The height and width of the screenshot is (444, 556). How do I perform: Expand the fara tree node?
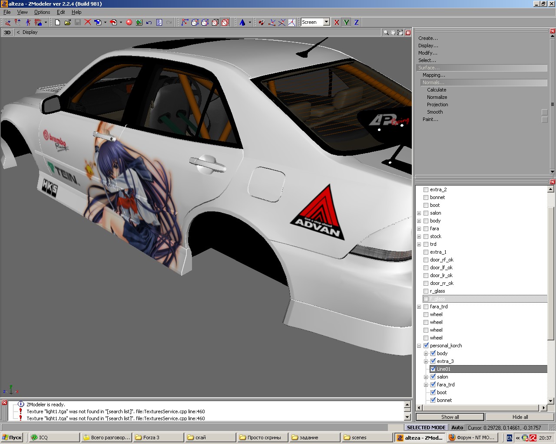tap(419, 229)
